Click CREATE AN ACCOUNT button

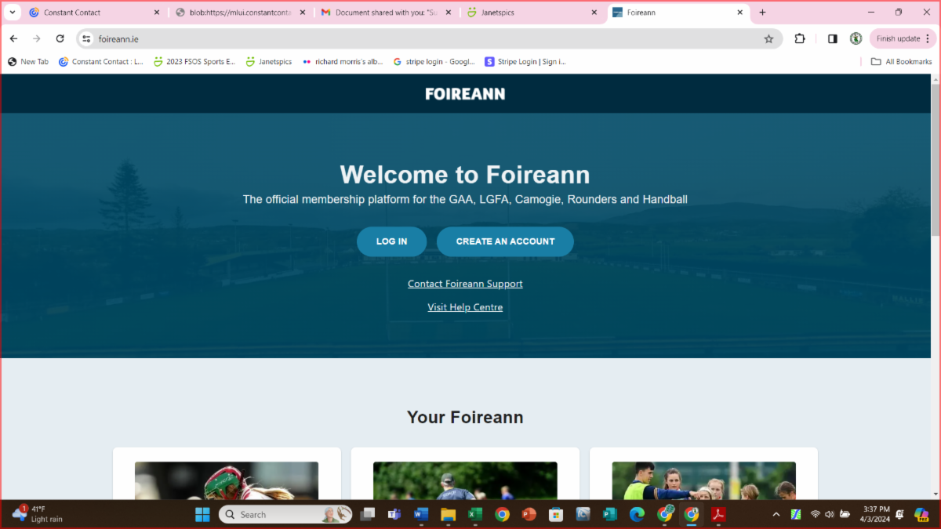tap(505, 241)
